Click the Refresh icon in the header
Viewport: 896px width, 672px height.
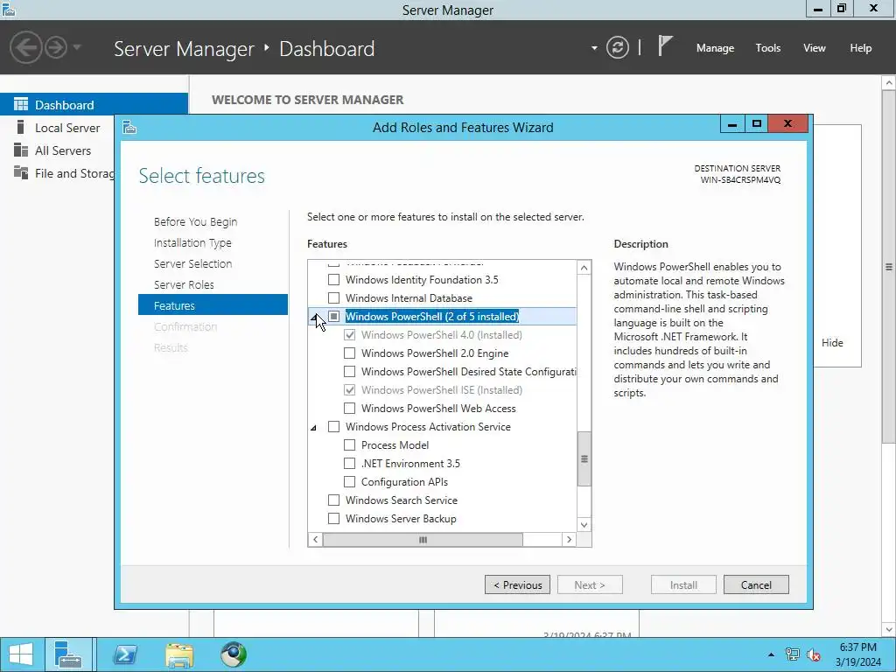pyautogui.click(x=618, y=47)
